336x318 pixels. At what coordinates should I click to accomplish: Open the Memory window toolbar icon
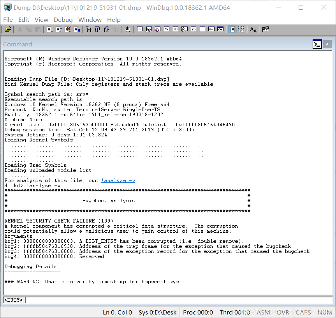click(176, 29)
